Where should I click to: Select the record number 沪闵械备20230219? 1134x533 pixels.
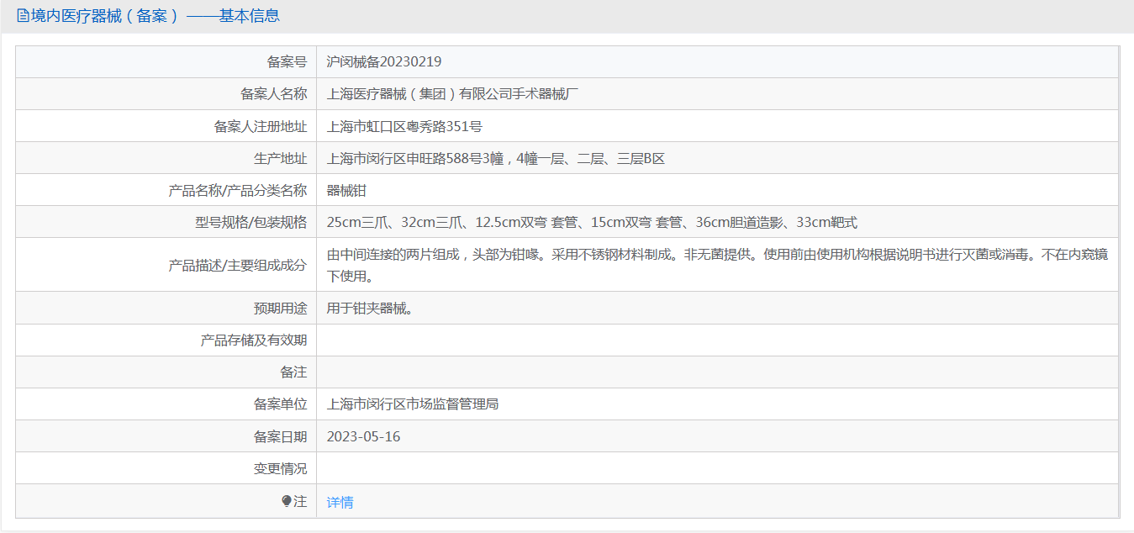coord(384,61)
